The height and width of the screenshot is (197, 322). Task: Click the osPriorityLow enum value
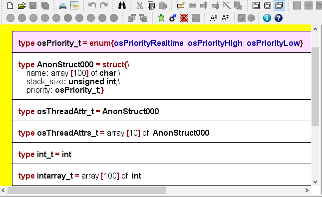pos(274,43)
